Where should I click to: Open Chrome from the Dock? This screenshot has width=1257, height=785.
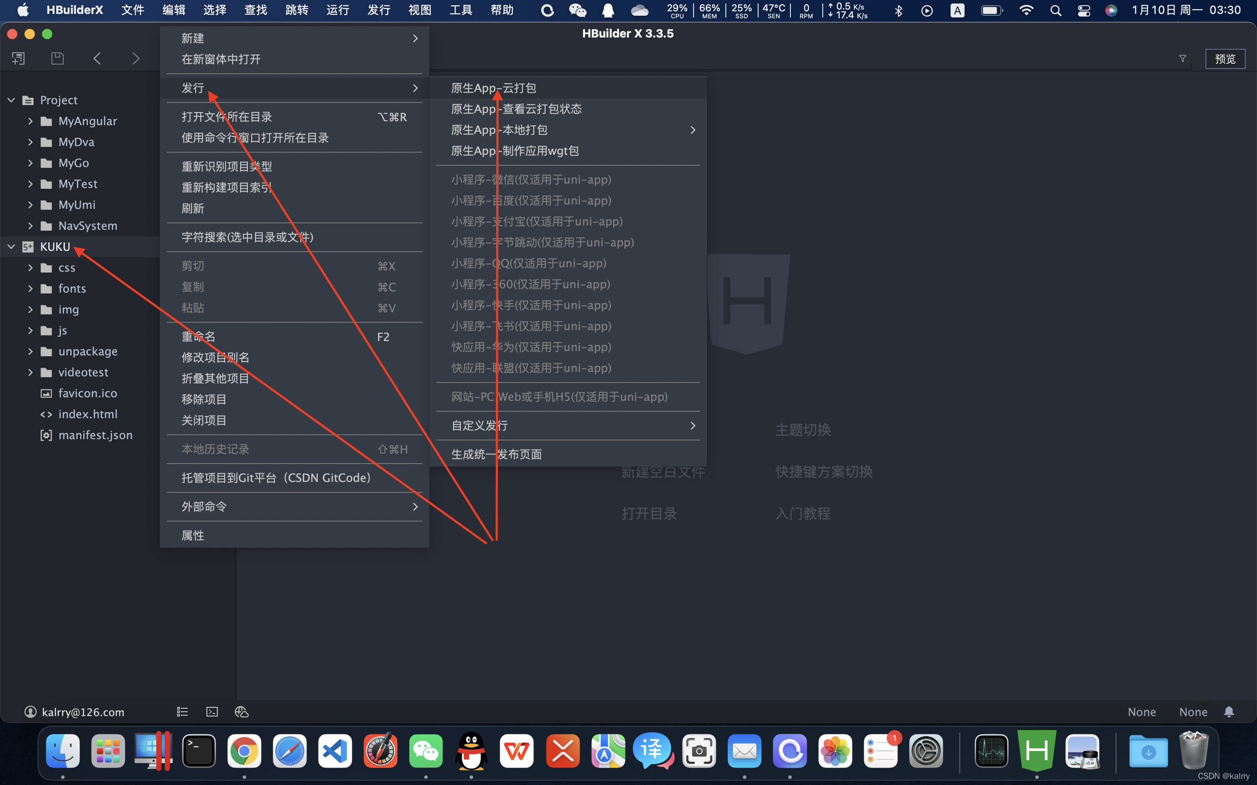tap(244, 751)
